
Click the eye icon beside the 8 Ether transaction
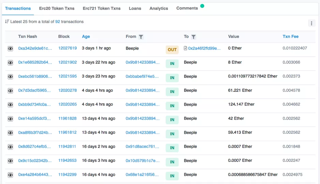tap(11, 63)
